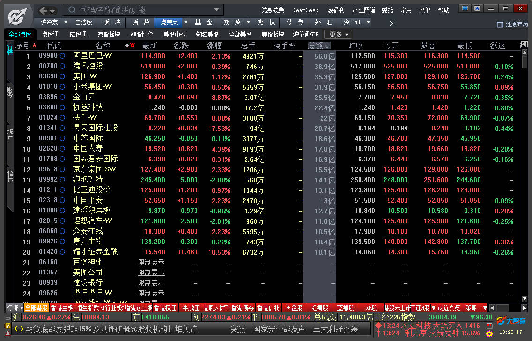Click the small window icon left of 沪 index
The width and height of the screenshot is (532, 341).
[x=8, y=318]
